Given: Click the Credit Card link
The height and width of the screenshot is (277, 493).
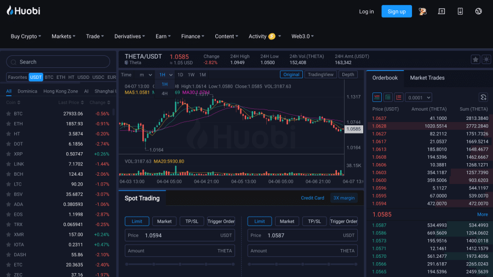Looking at the screenshot, I should click(312, 198).
